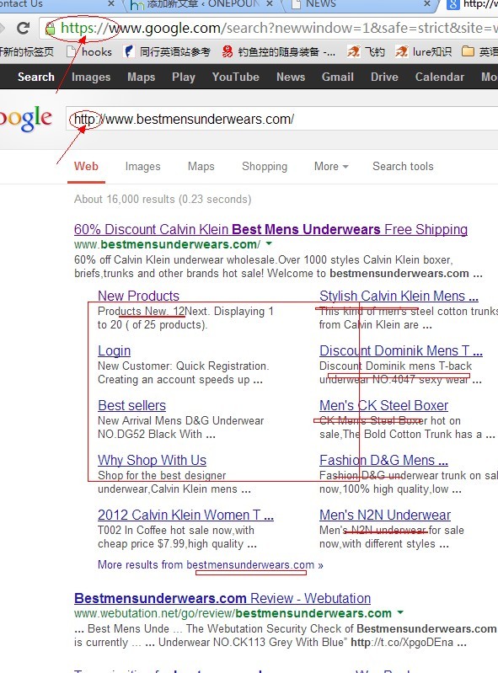Viewport: 498px width, 673px height.
Task: Expand arrow next to www.bestmensunderwears.com URL
Action: click(x=269, y=243)
